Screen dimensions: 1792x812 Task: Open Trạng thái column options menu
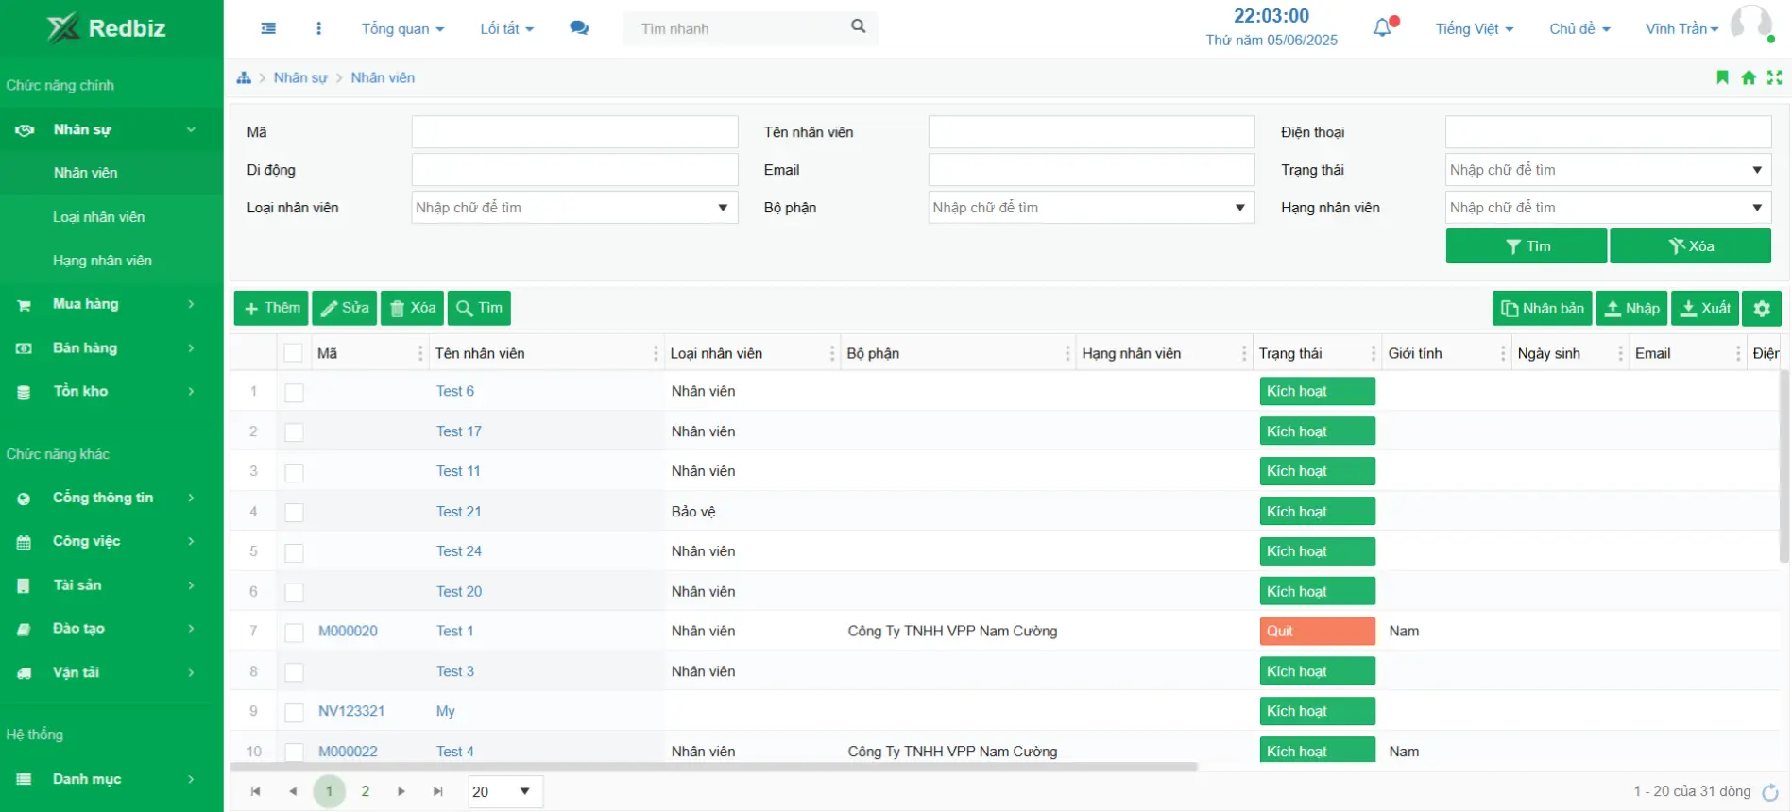coord(1374,353)
